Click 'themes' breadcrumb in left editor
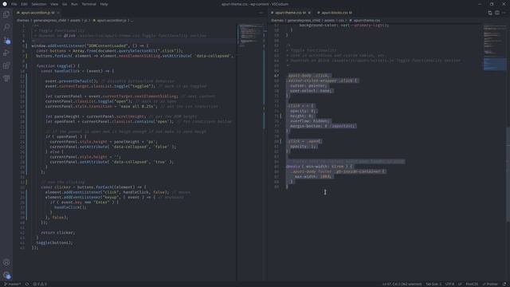This screenshot has height=287, width=510. pyautogui.click(x=23, y=20)
